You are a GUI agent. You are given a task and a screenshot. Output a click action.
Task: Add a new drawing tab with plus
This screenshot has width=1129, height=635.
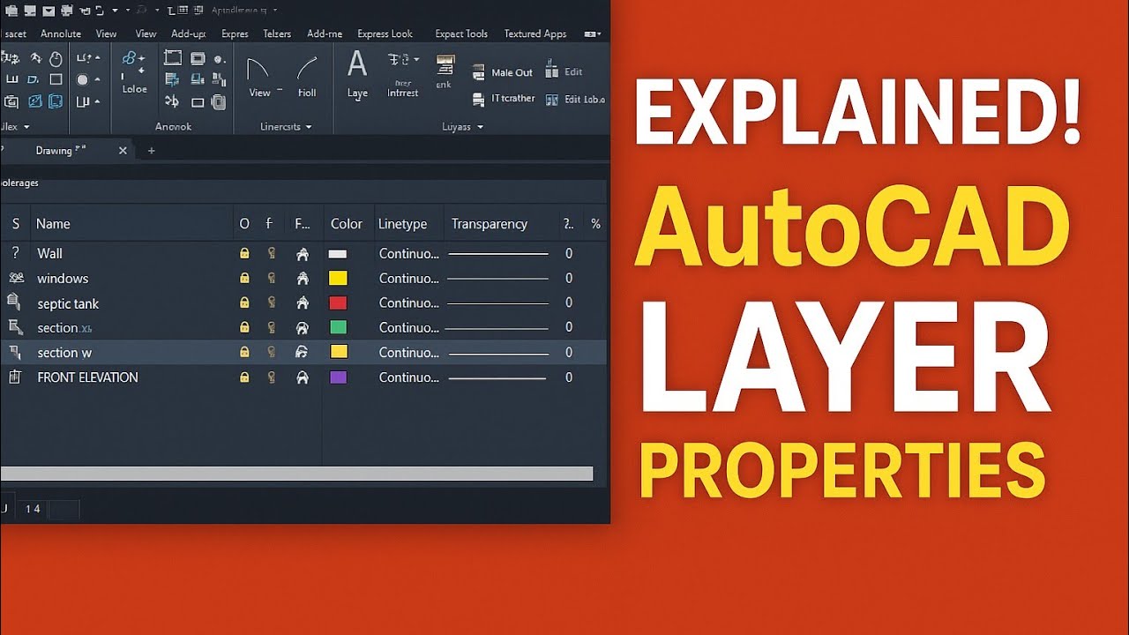point(151,151)
